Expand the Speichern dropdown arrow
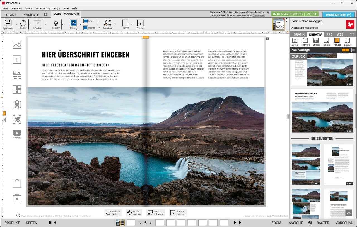Screen dimensions: 357x227 click(16, 25)
